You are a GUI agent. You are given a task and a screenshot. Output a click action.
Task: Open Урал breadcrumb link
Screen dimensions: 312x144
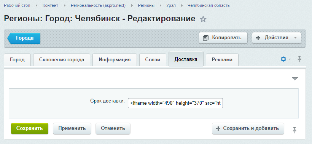[171, 6]
